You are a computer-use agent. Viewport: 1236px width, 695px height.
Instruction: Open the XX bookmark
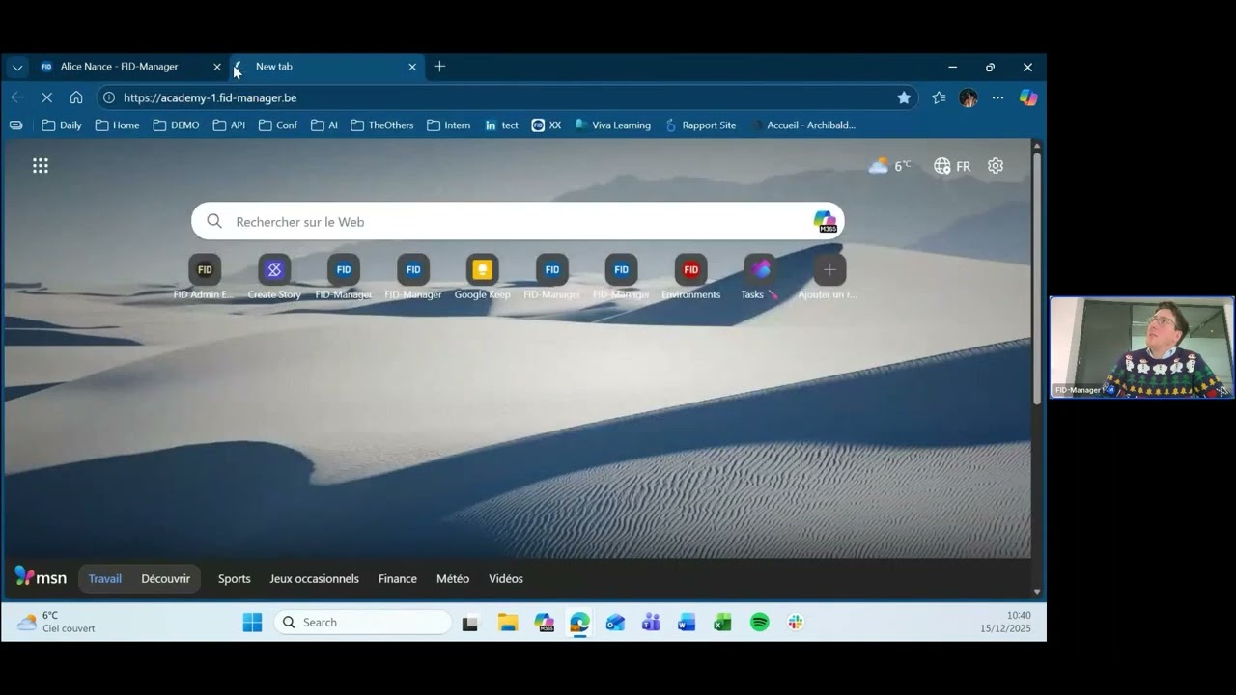(x=547, y=125)
